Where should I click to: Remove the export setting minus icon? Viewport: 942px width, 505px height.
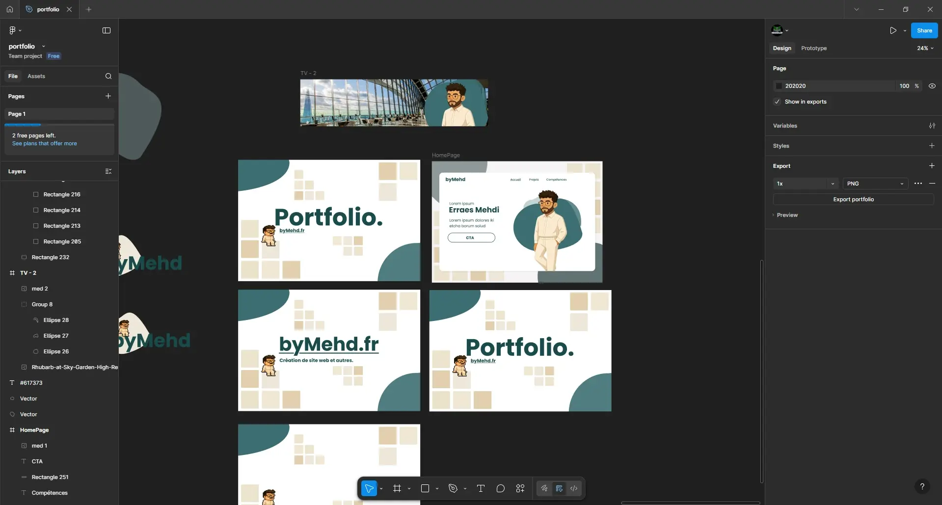click(932, 184)
